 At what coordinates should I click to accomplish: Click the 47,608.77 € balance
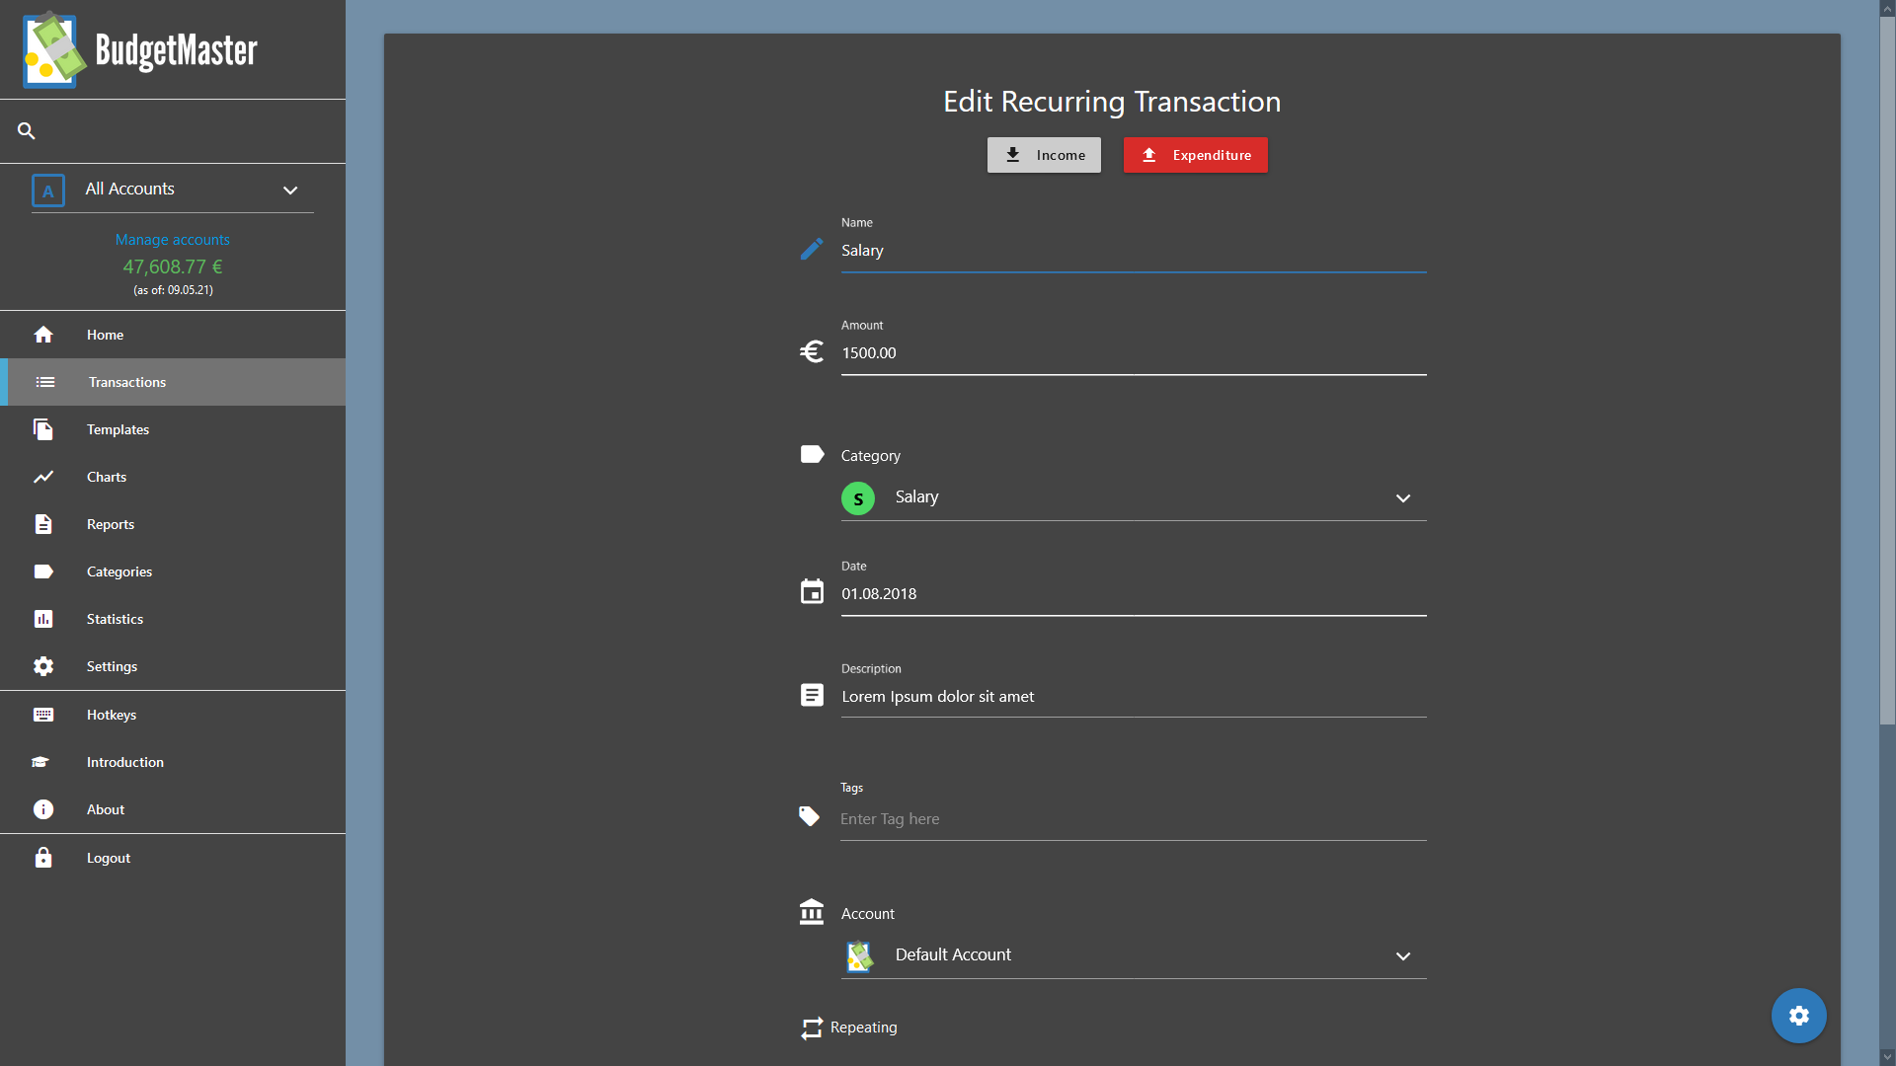[x=173, y=266]
